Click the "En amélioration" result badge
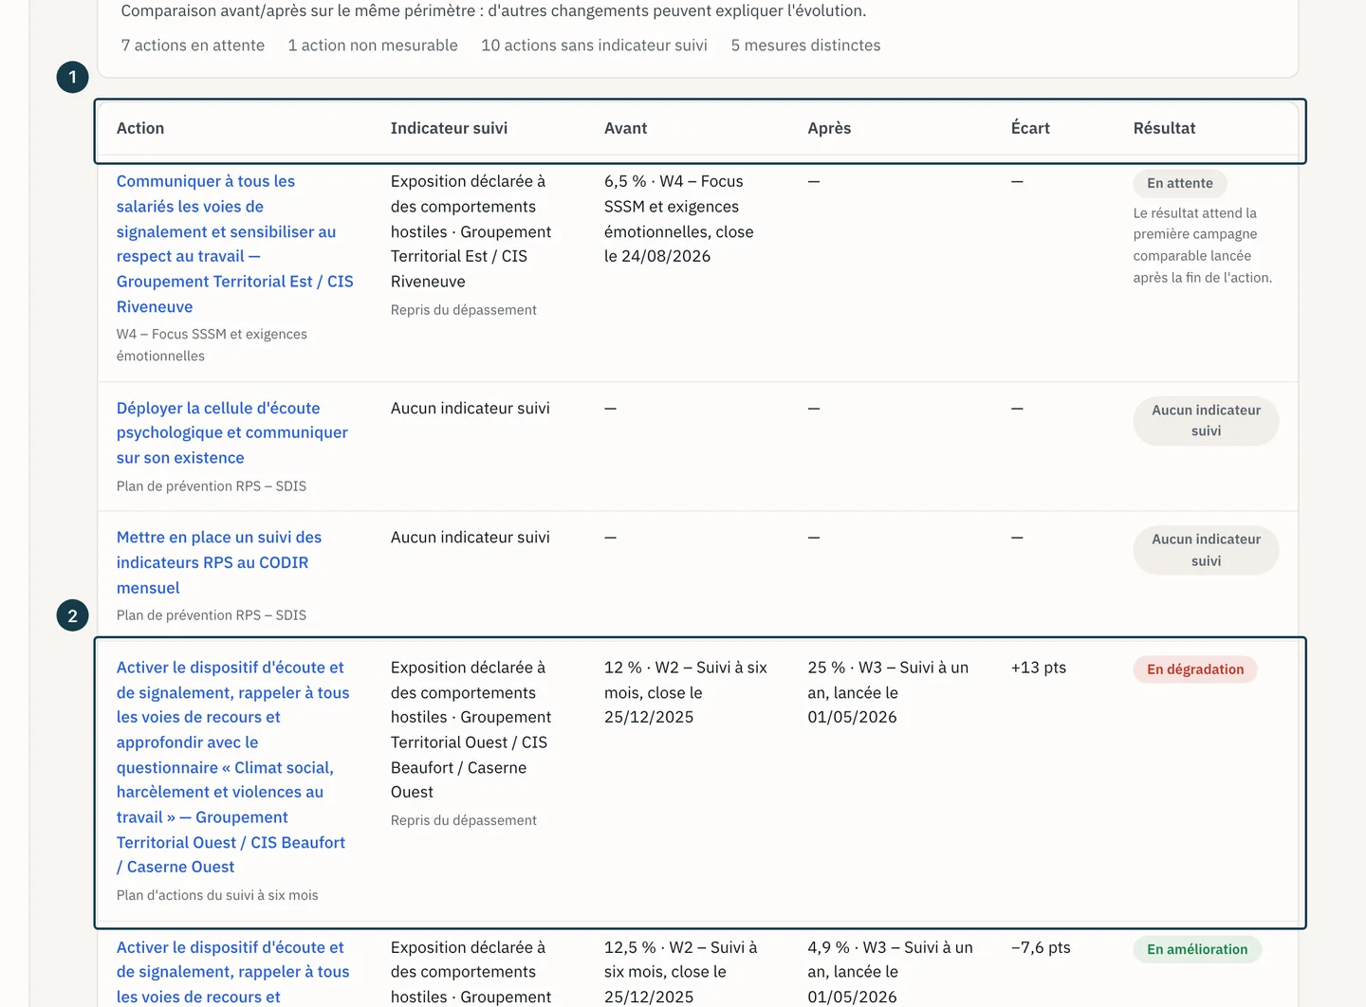The image size is (1366, 1007). (x=1197, y=949)
